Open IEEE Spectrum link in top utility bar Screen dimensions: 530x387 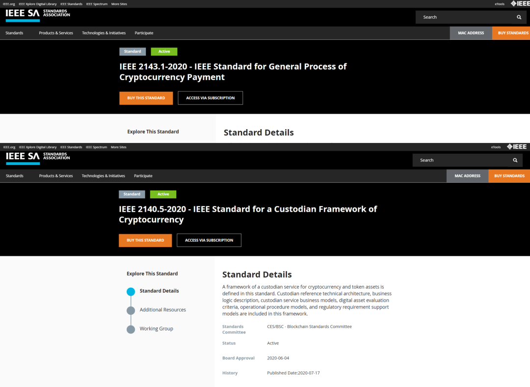97,4
